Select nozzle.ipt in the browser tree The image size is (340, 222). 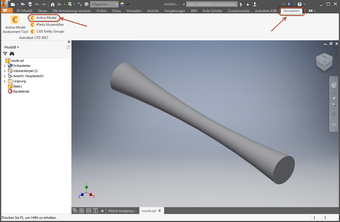point(15,61)
